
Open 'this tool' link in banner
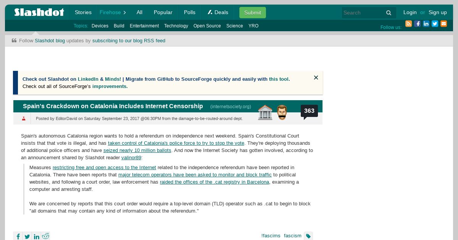(x=279, y=79)
